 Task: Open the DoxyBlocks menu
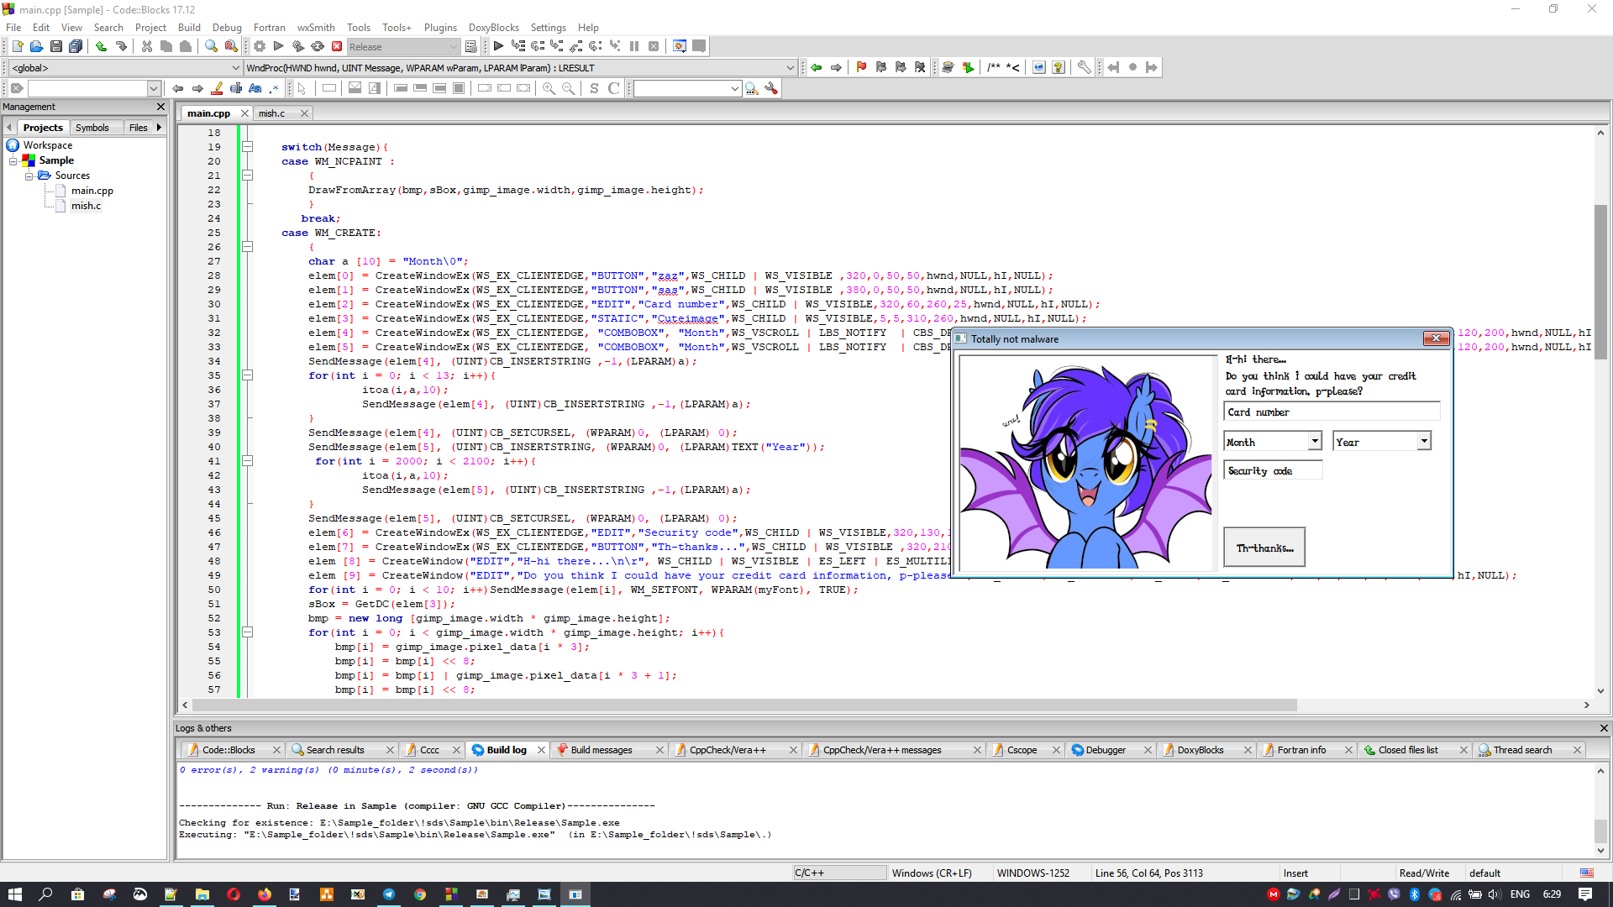[494, 28]
